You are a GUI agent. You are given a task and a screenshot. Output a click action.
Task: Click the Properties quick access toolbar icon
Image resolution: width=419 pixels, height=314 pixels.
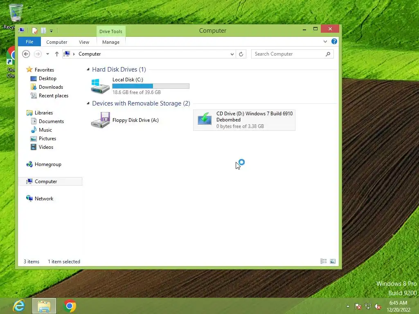click(x=34, y=31)
